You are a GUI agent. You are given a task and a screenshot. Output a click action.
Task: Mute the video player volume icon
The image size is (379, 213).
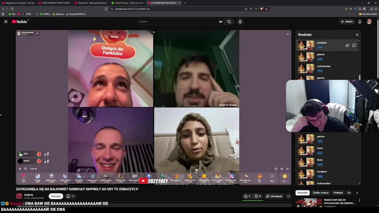(x=287, y=169)
